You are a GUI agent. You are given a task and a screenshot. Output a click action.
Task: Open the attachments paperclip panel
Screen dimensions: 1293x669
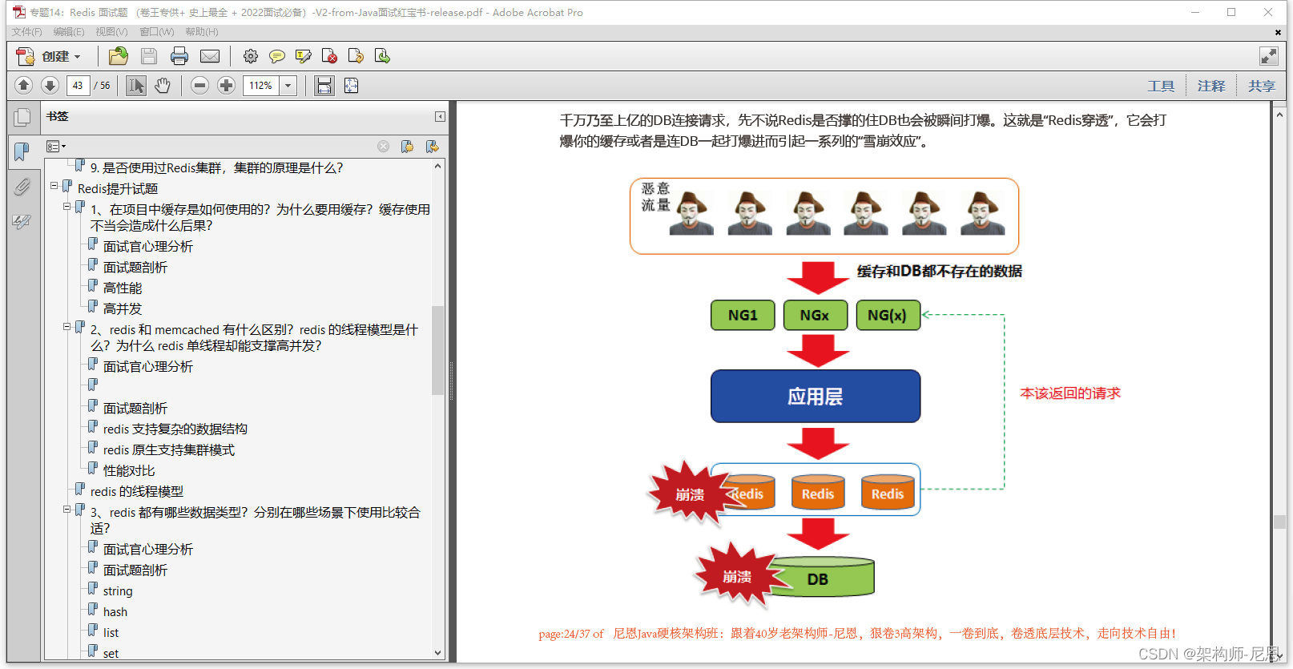22,187
